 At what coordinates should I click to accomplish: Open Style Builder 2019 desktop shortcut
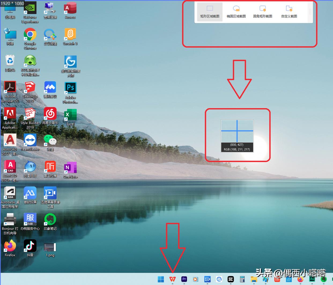click(30, 118)
